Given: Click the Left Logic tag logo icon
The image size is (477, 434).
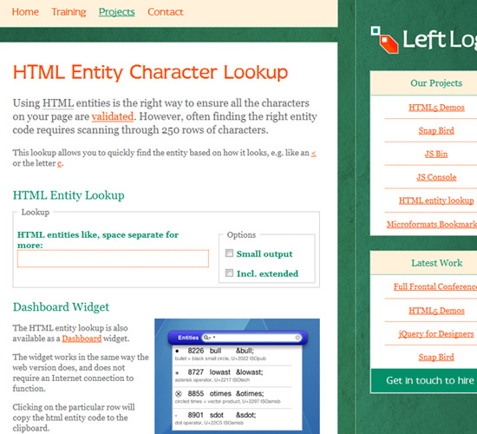Looking at the screenshot, I should 384,40.
